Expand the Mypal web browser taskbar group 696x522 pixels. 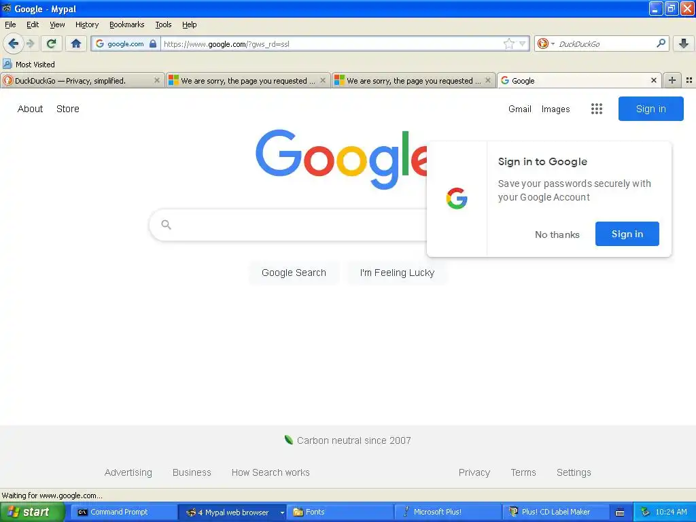pyautogui.click(x=282, y=512)
